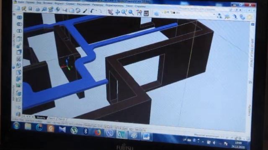The image size is (268, 150).
Task: Open the Формат menu
Action: [x=59, y=3]
